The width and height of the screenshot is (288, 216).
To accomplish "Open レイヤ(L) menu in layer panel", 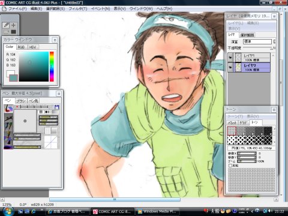I will tap(236, 23).
